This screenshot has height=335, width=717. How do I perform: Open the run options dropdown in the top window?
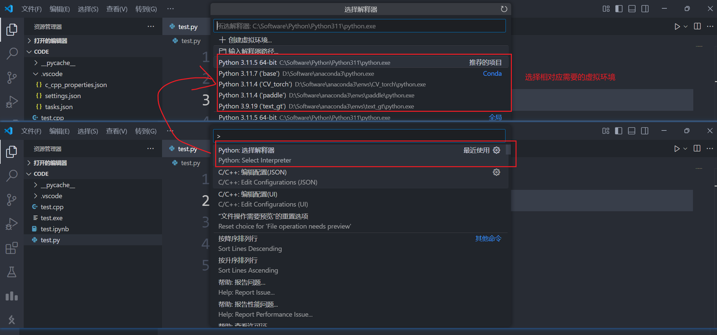[686, 26]
